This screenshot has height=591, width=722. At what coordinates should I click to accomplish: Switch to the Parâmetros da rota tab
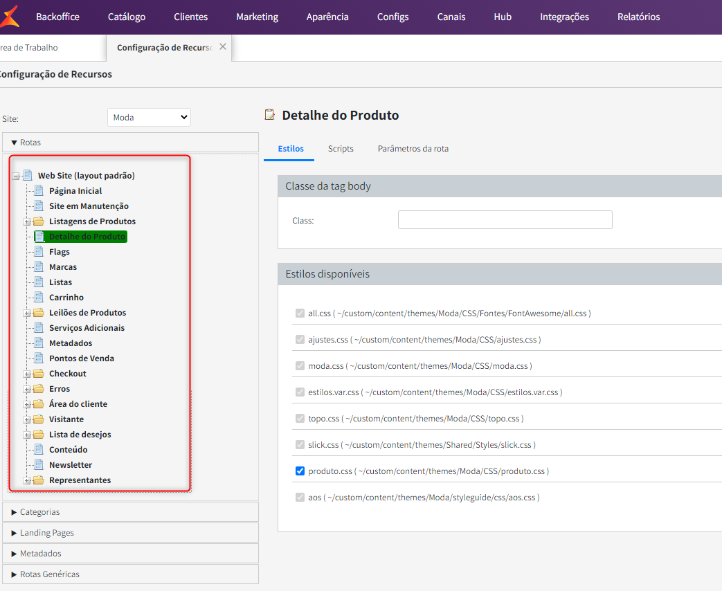413,149
